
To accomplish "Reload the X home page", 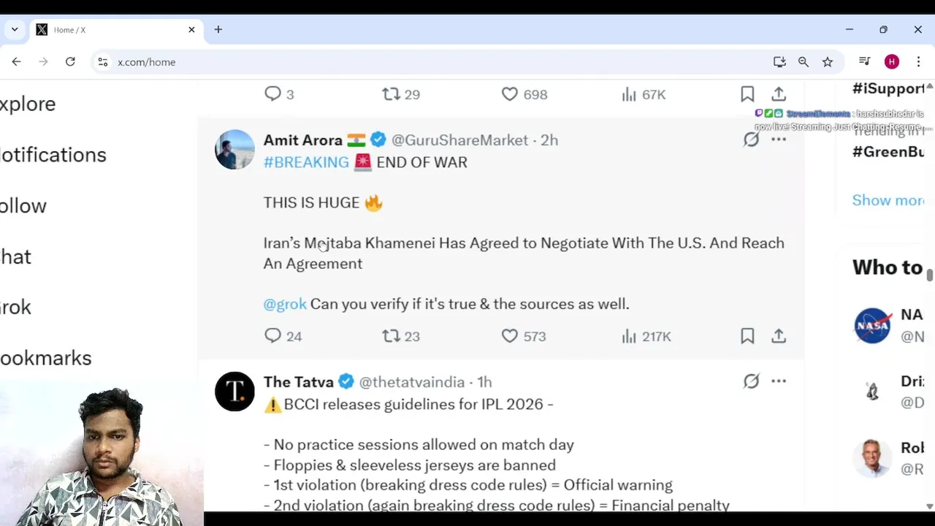I will (70, 62).
